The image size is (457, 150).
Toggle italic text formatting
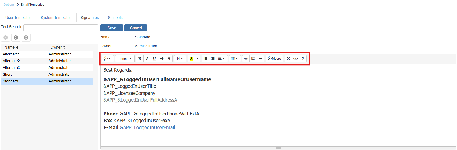147,59
